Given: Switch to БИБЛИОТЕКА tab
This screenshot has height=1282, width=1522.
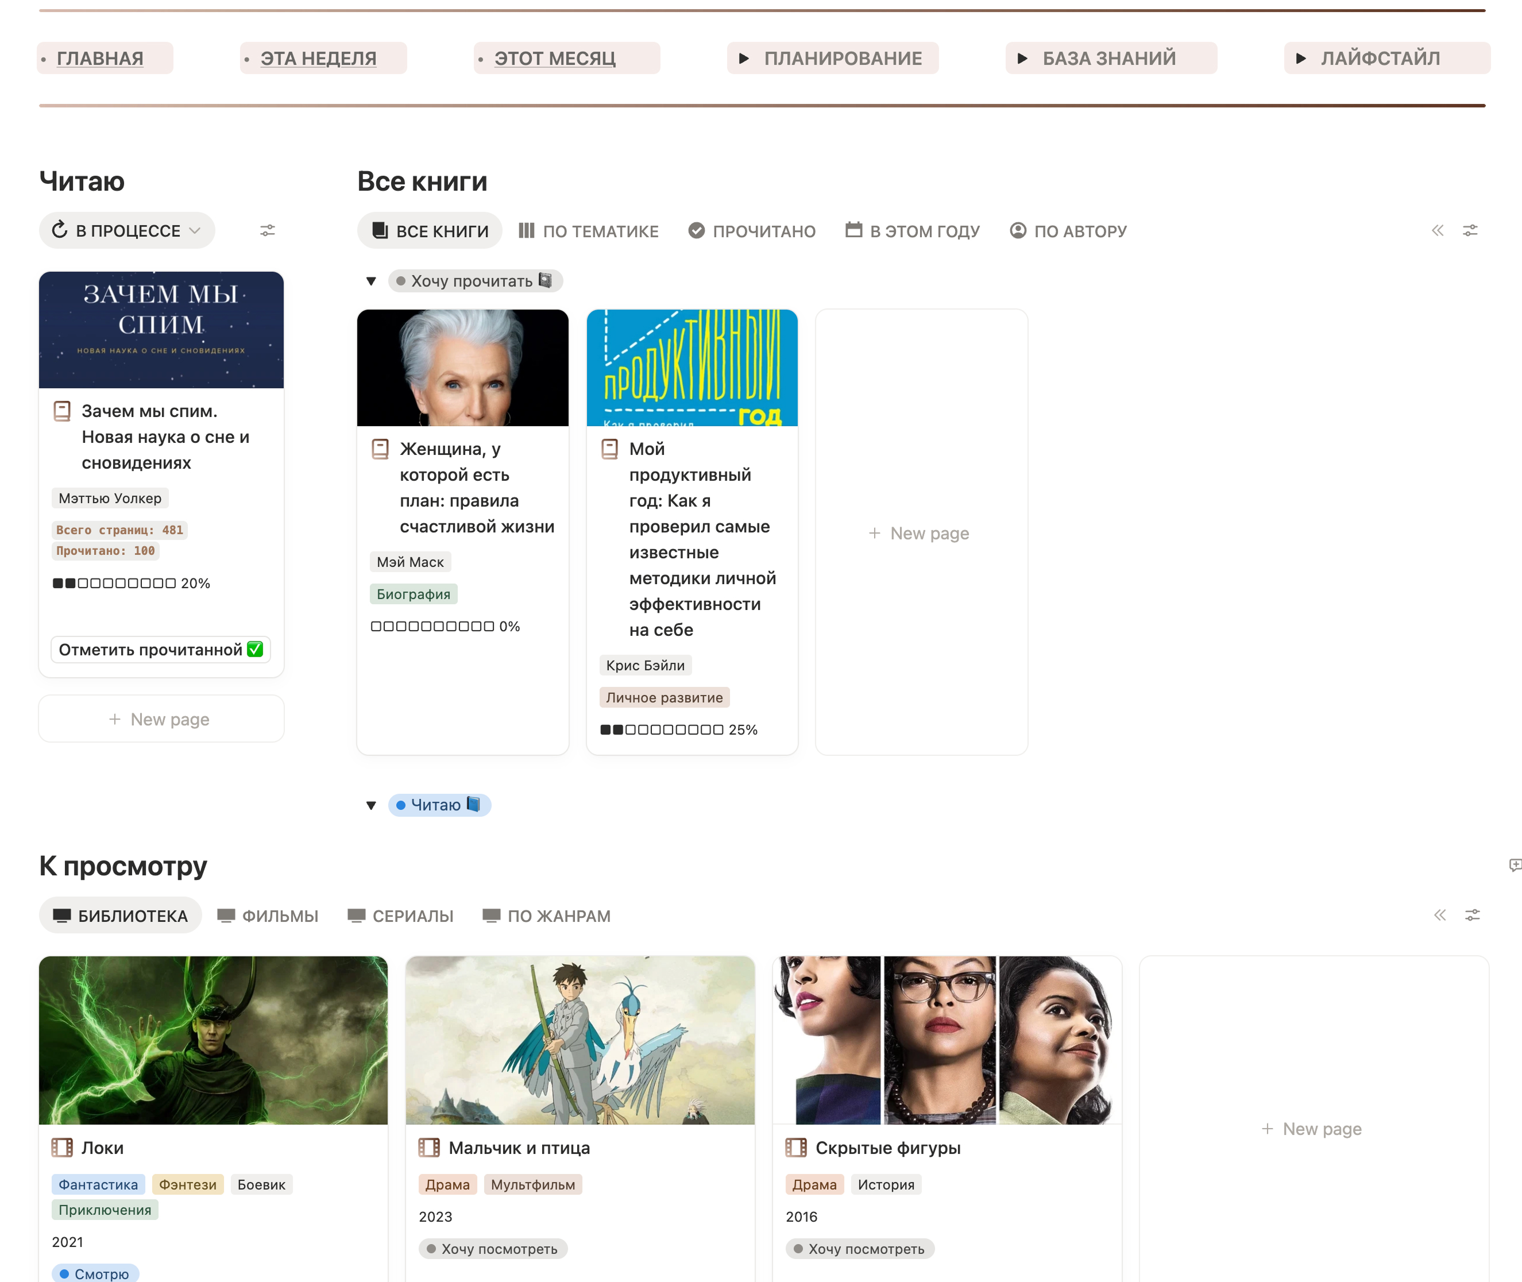Looking at the screenshot, I should click(x=121, y=915).
